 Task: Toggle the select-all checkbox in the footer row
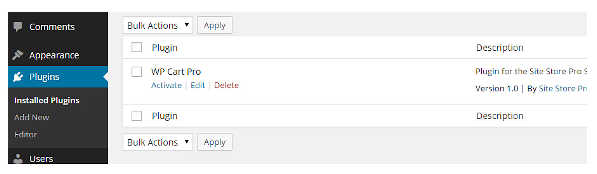136,116
